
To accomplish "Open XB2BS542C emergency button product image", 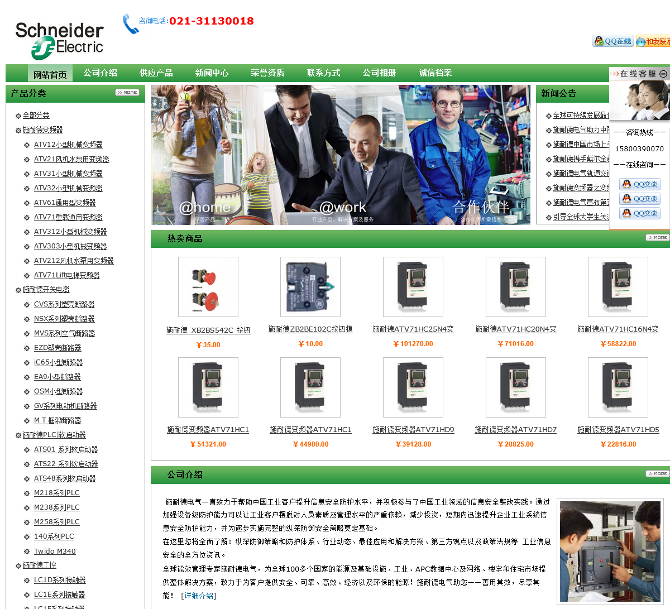I will tap(208, 287).
